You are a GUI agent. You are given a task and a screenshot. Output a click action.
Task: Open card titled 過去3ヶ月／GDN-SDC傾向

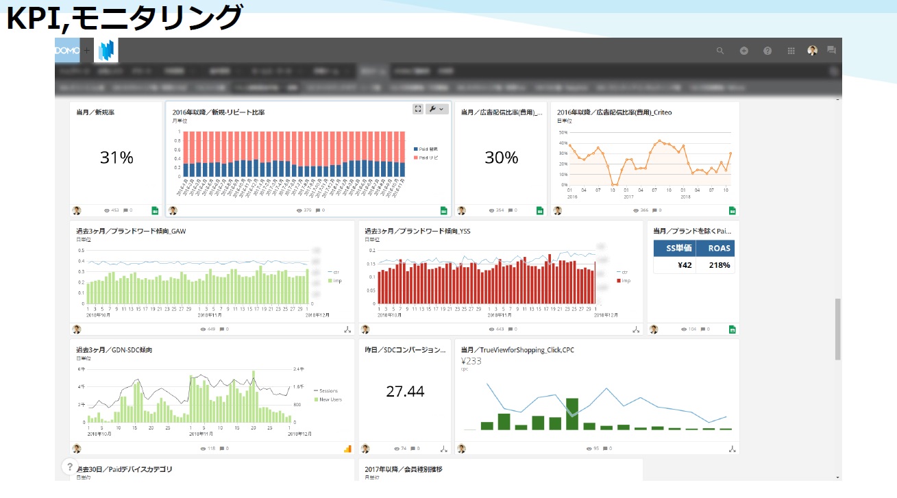pos(114,350)
